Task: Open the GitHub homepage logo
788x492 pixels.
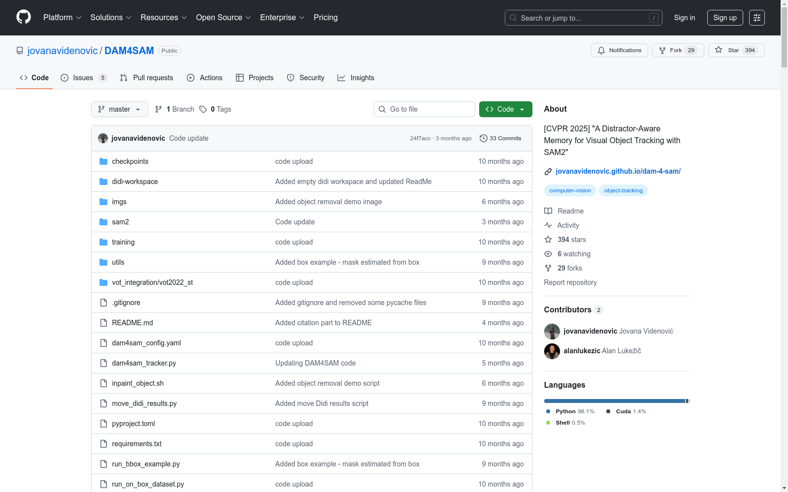Action: pyautogui.click(x=24, y=17)
